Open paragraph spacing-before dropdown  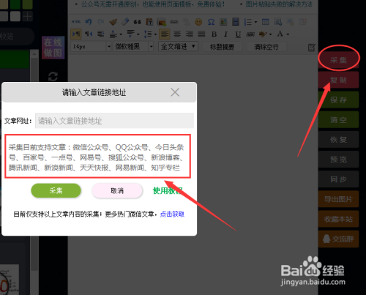(121, 34)
